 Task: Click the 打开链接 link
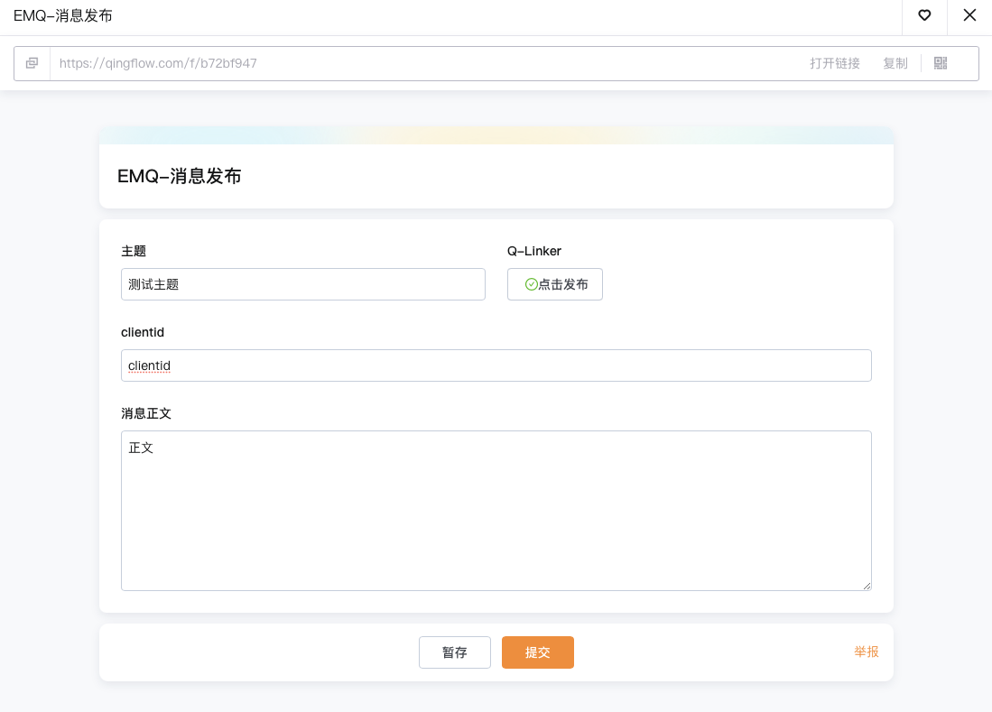834,63
